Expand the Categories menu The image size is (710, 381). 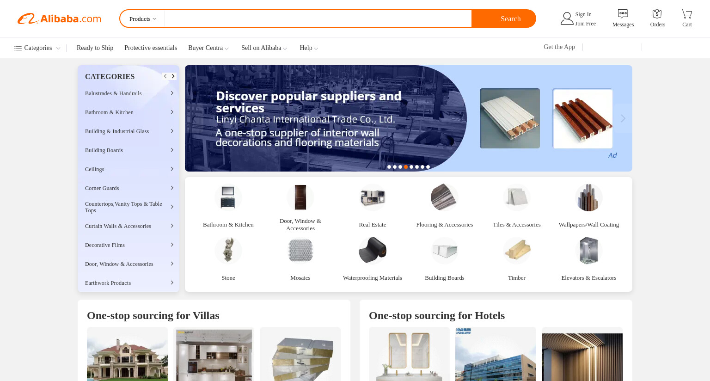coord(37,48)
